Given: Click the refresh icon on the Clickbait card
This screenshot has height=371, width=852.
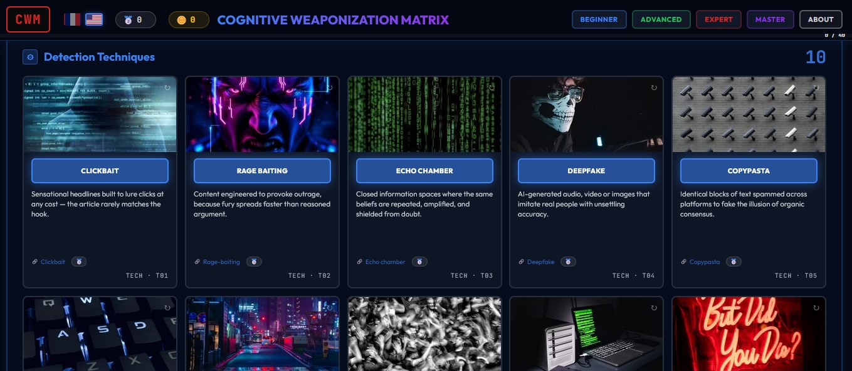Looking at the screenshot, I should (x=167, y=88).
